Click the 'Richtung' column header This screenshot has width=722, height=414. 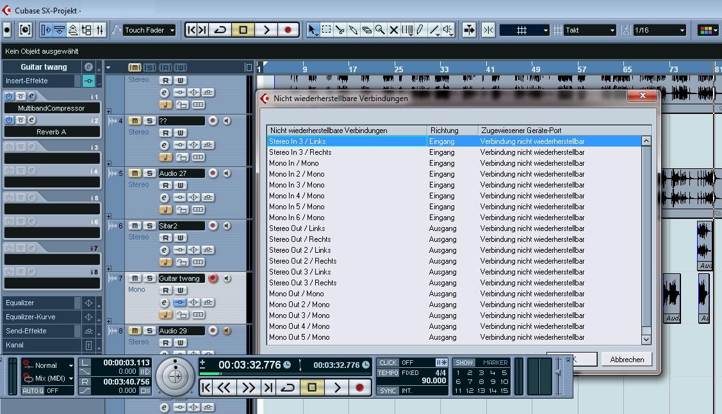453,131
